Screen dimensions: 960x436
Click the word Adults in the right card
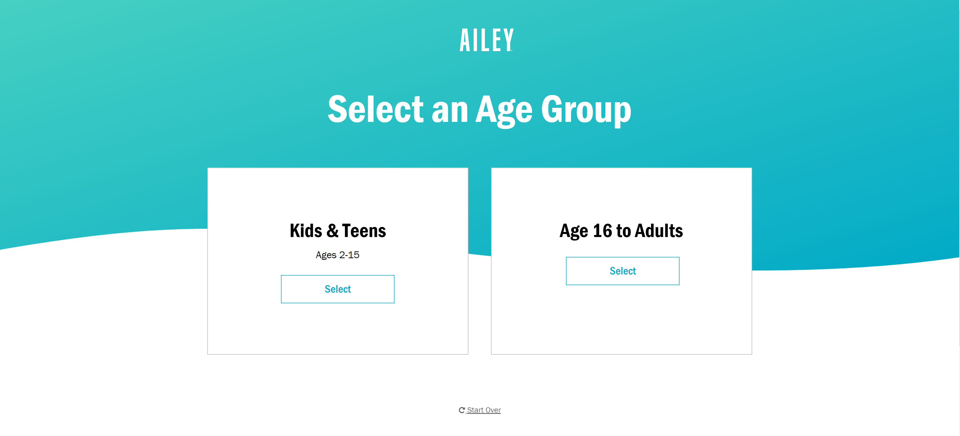tap(659, 231)
